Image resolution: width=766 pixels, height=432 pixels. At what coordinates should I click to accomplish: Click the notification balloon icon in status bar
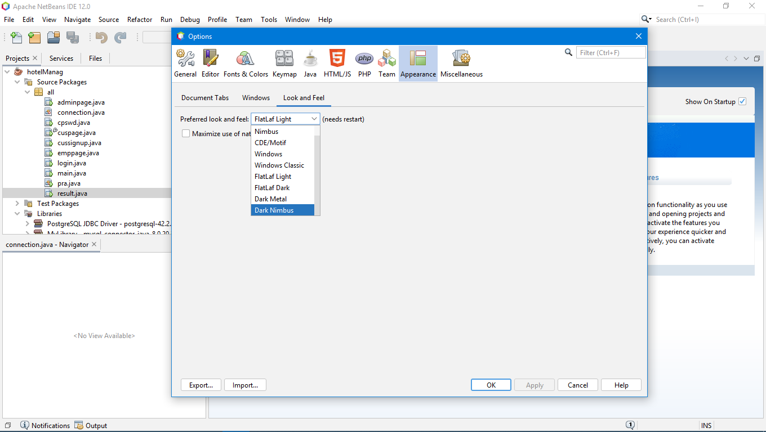(x=630, y=425)
